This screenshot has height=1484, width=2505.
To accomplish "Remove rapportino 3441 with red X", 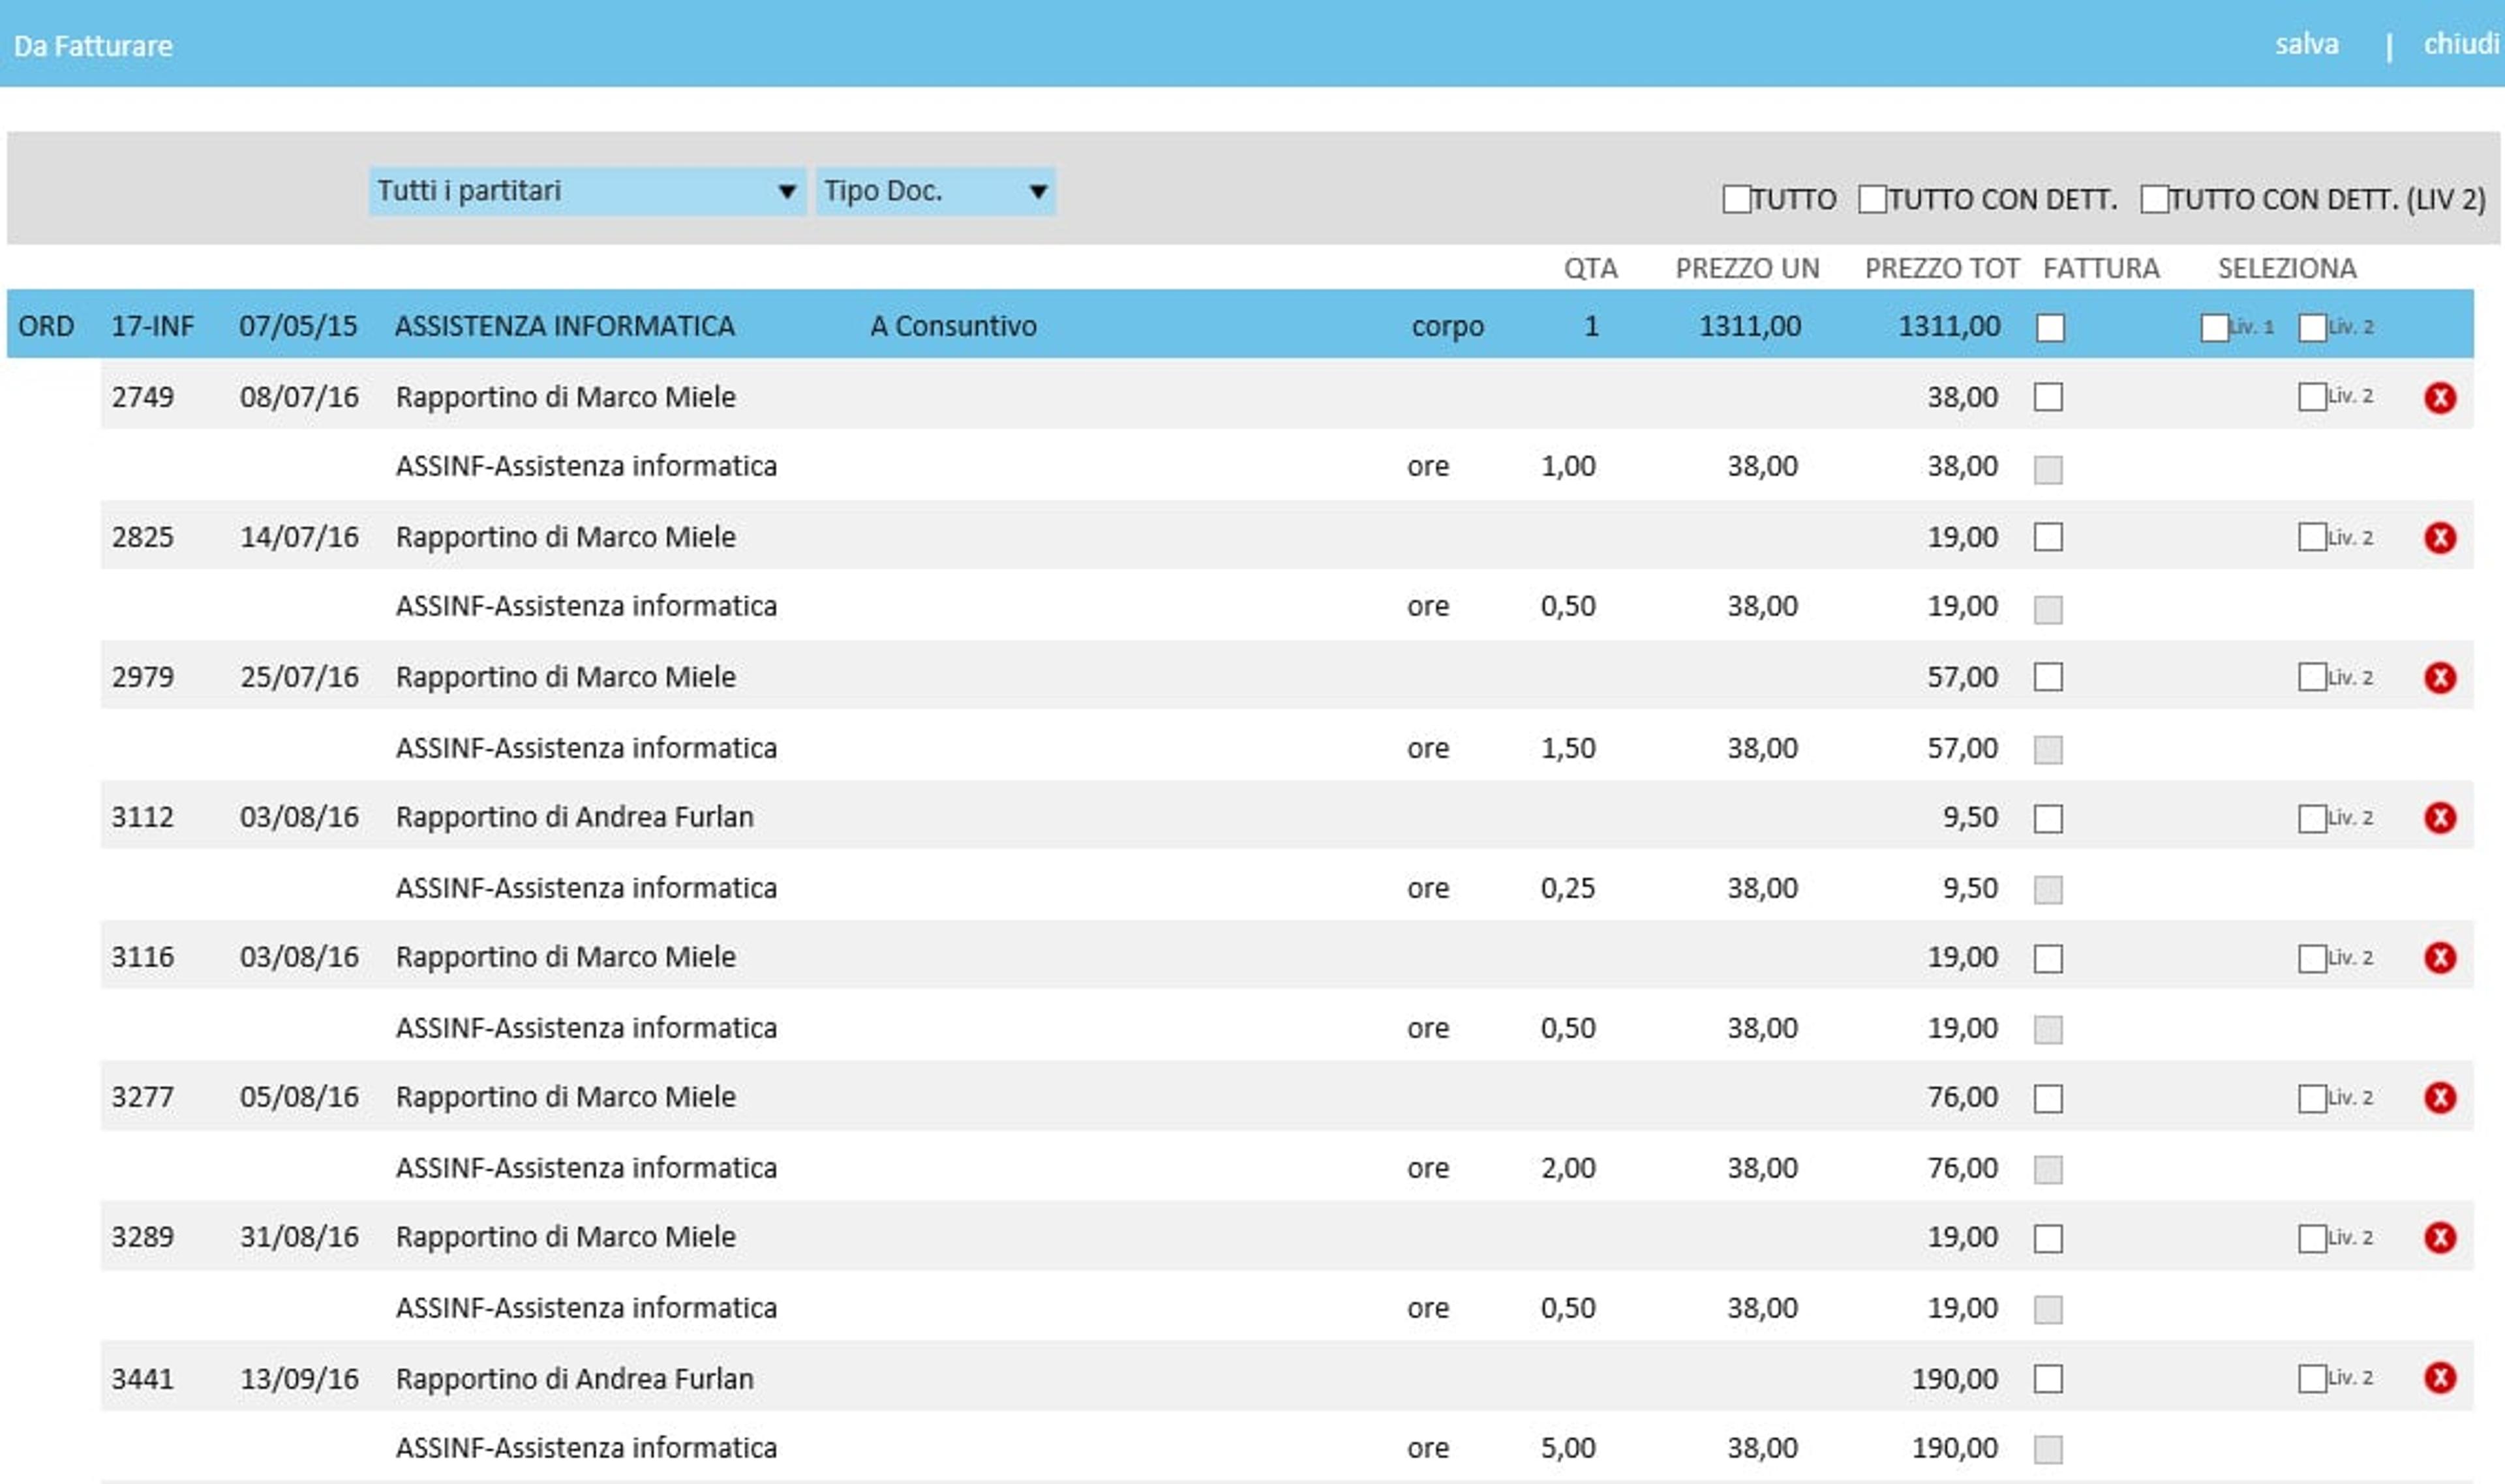I will point(2440,1378).
